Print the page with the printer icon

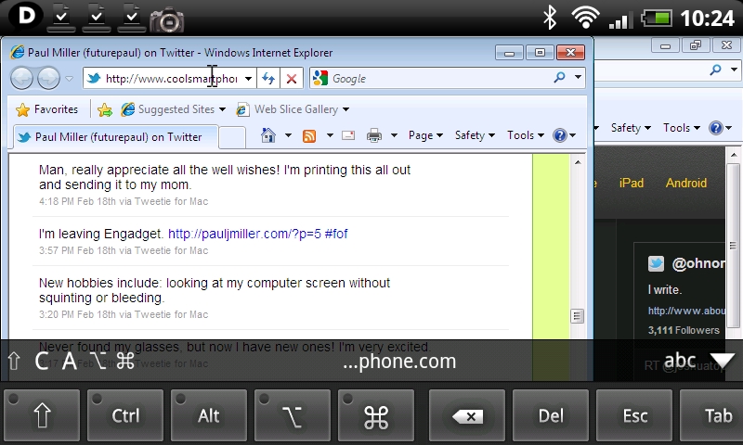click(374, 135)
